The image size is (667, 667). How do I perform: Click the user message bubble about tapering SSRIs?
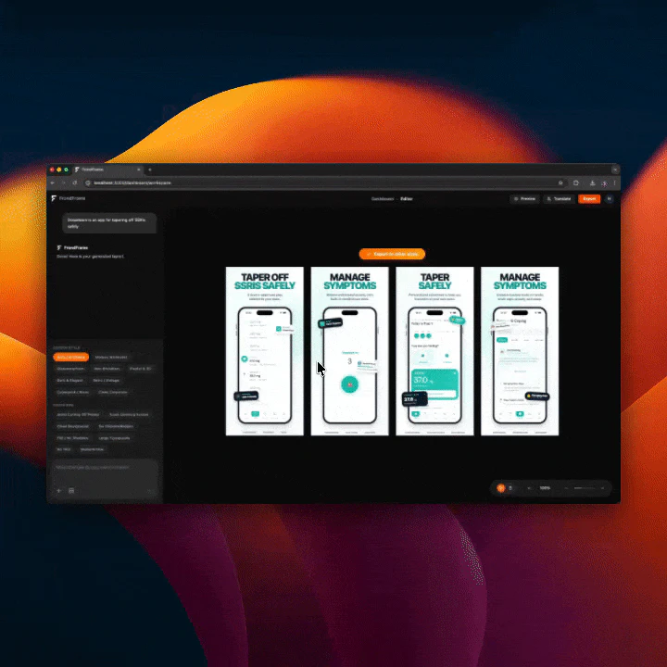109,223
